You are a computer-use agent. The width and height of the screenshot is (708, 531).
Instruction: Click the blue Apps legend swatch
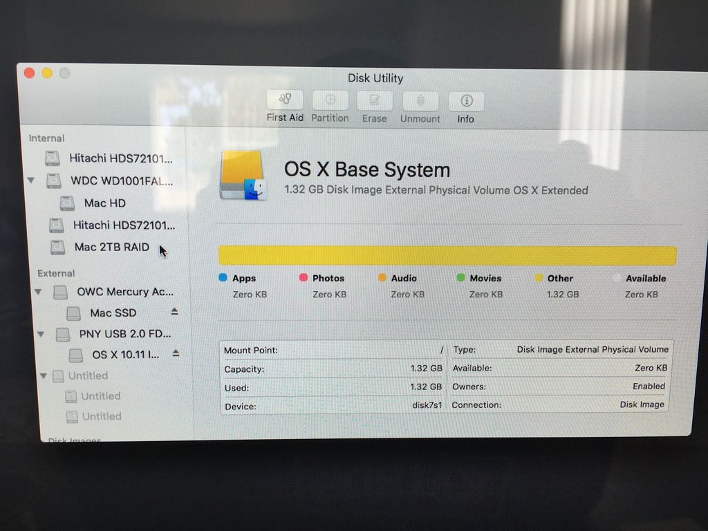point(223,277)
